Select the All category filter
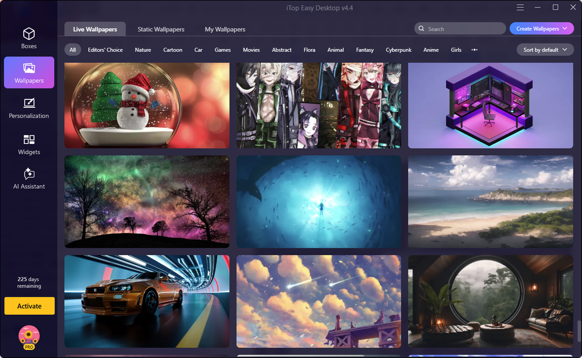The image size is (582, 358). point(73,49)
